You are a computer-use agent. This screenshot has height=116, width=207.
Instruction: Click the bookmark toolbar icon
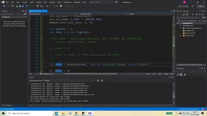(61, 6)
